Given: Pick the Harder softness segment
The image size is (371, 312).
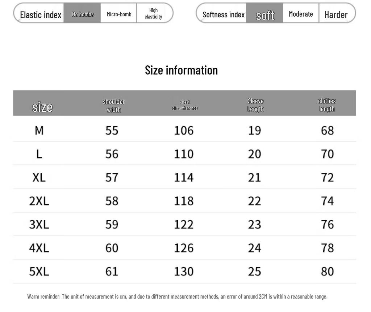Looking at the screenshot, I should 336,13.
